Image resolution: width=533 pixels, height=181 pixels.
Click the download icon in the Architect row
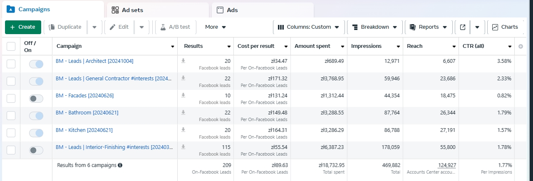click(x=183, y=61)
